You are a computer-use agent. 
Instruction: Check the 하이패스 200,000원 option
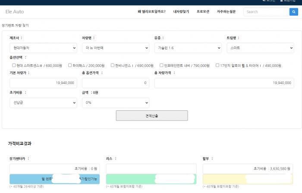click(70, 65)
